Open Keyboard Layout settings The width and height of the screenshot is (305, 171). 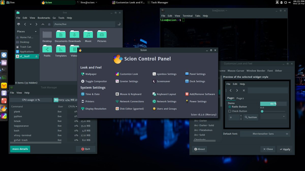click(x=164, y=94)
